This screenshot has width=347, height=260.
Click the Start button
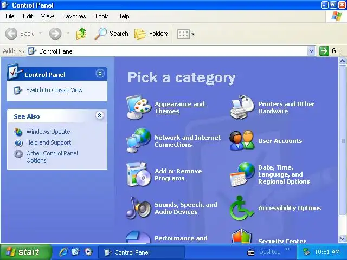click(25, 252)
